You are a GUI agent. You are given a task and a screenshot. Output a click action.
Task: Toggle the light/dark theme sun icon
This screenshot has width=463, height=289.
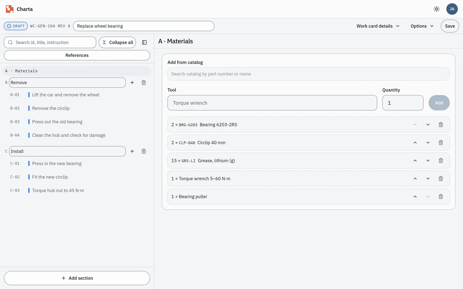(437, 9)
